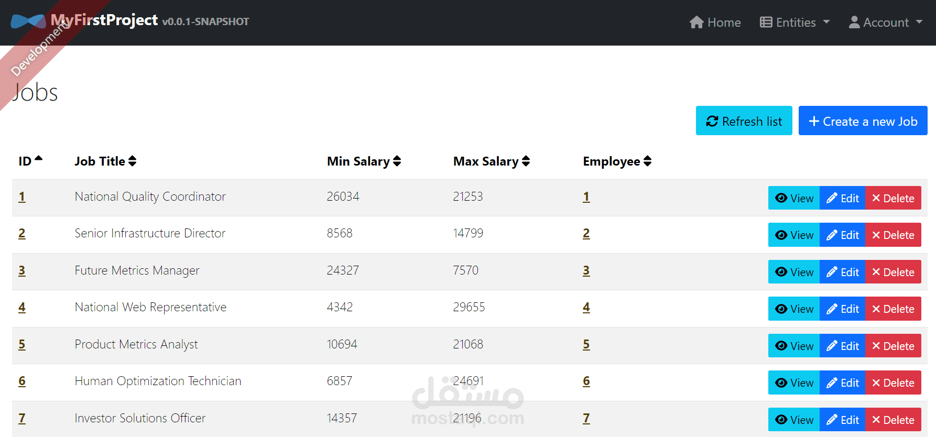Delete the Senior Infrastructure Director job
This screenshot has width=936, height=437.
pos(894,235)
